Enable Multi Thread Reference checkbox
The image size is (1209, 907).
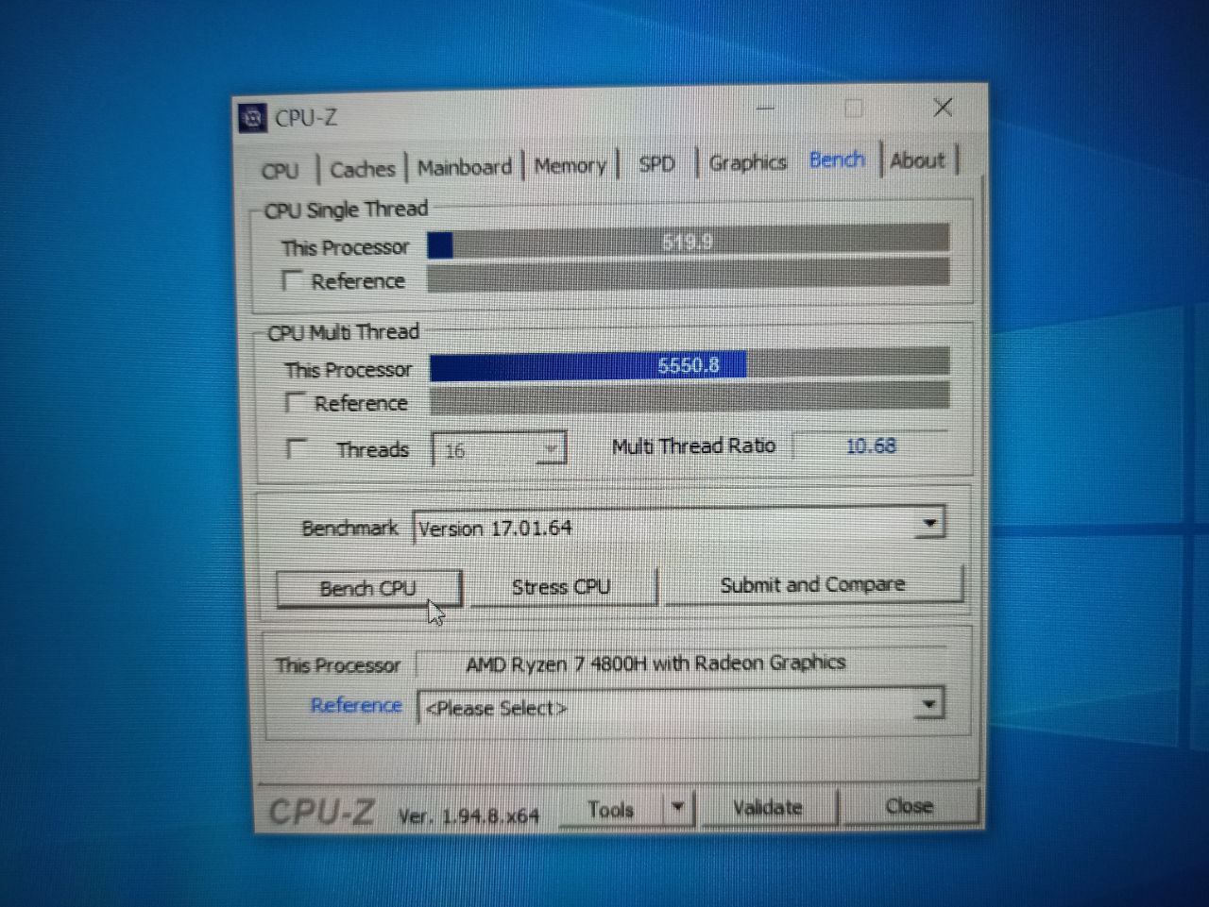pos(295,403)
